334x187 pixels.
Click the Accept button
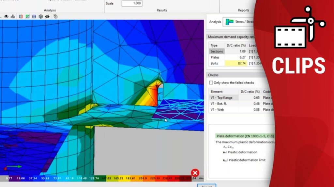[x=206, y=186]
